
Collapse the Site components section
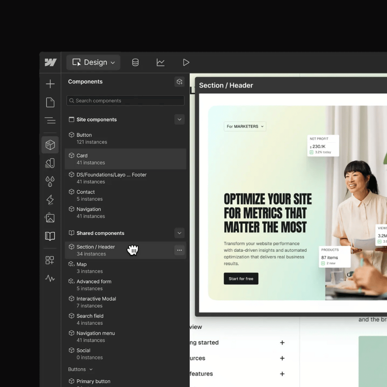(x=180, y=119)
